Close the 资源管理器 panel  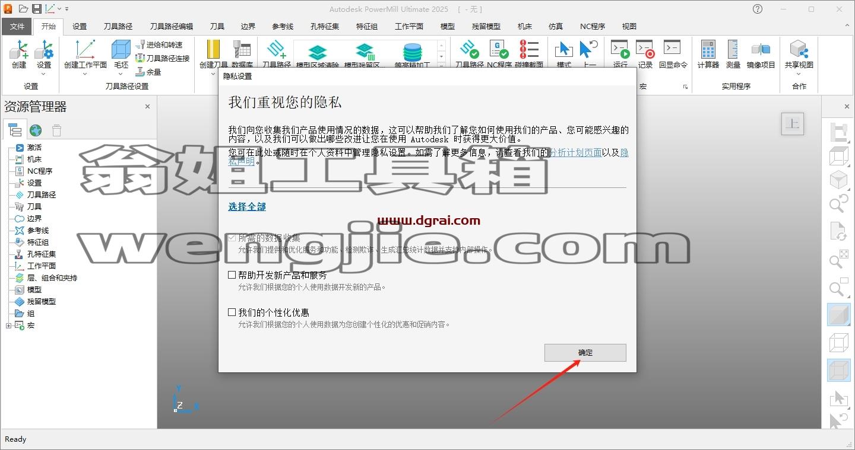coord(148,107)
